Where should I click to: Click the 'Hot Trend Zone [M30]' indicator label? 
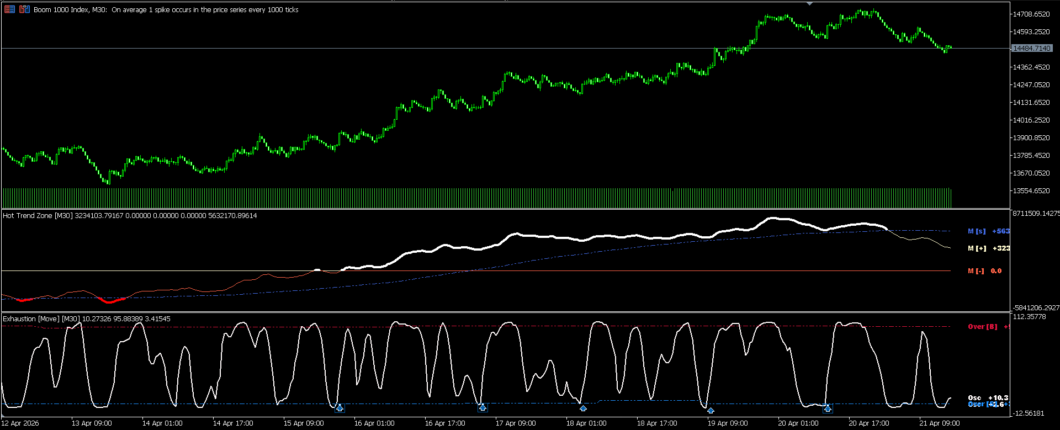pos(38,216)
